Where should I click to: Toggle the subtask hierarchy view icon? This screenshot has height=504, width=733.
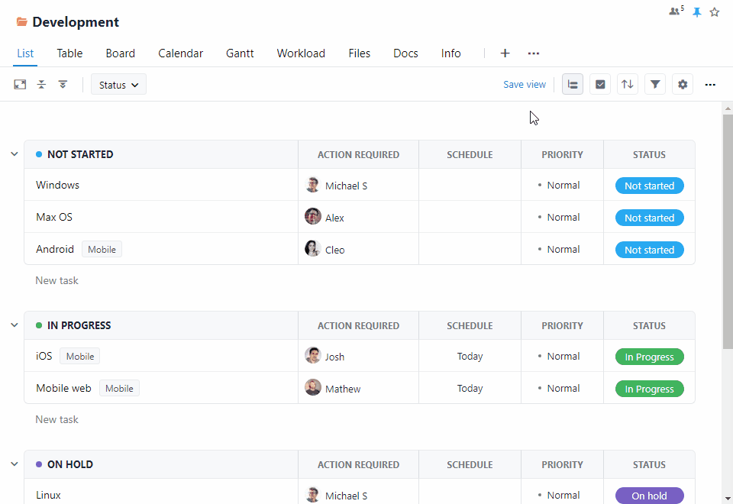click(x=572, y=85)
